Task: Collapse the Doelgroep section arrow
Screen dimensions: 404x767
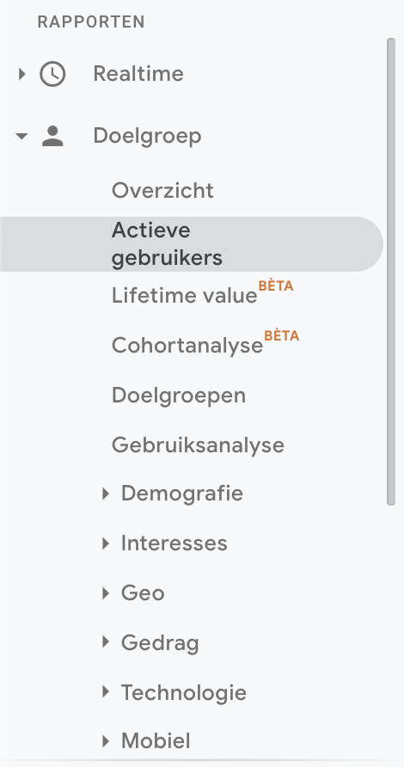Action: click(21, 136)
